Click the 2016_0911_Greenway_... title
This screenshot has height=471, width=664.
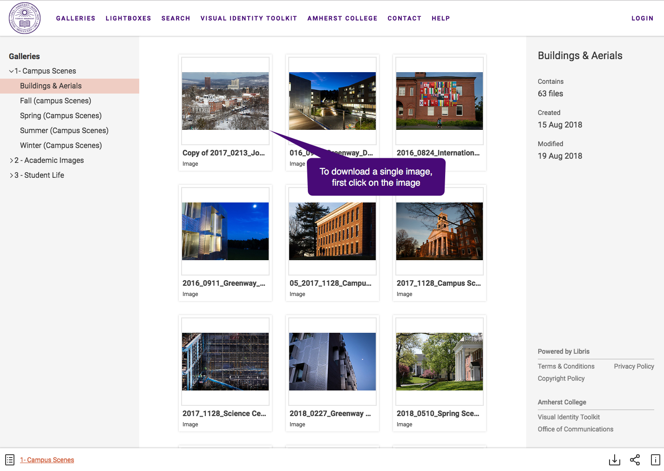click(224, 283)
